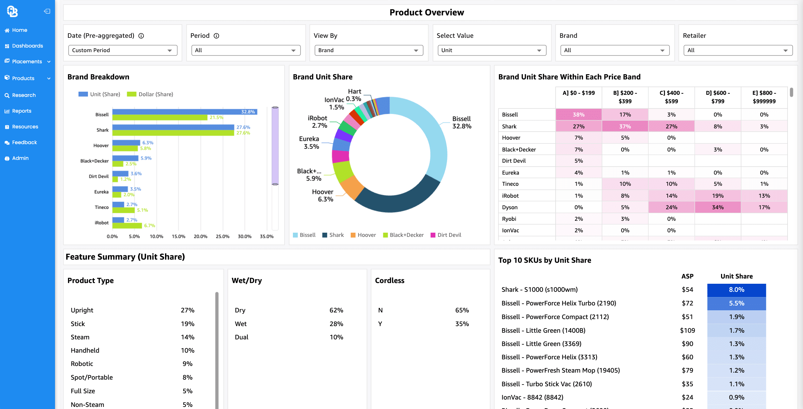This screenshot has height=409, width=803.
Task: Toggle the Dollar (Share) legend series
Action: [x=150, y=94]
